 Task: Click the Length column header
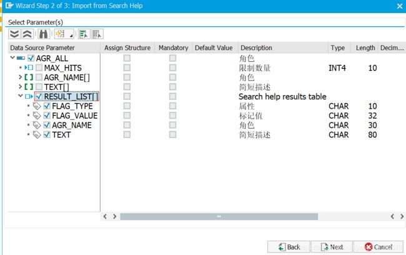pyautogui.click(x=364, y=47)
